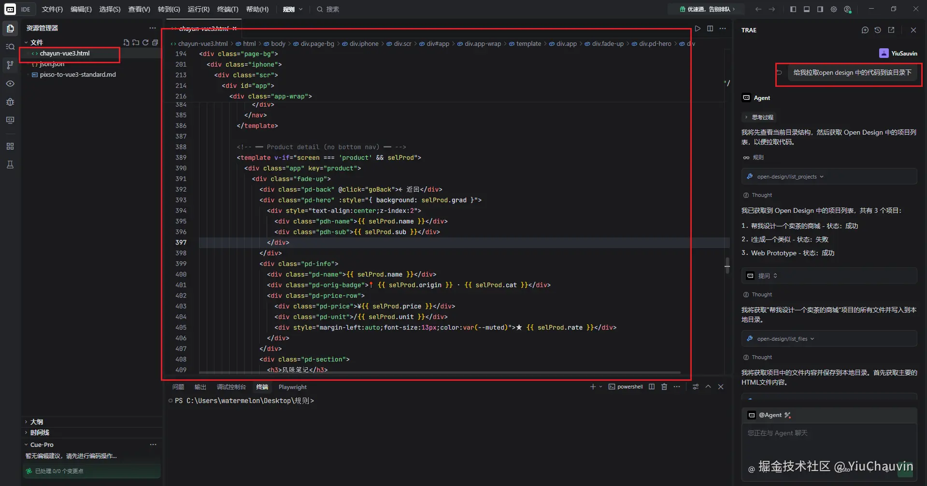The width and height of the screenshot is (927, 486).
Task: Maximize the terminal panel with chevron up
Action: [708, 387]
